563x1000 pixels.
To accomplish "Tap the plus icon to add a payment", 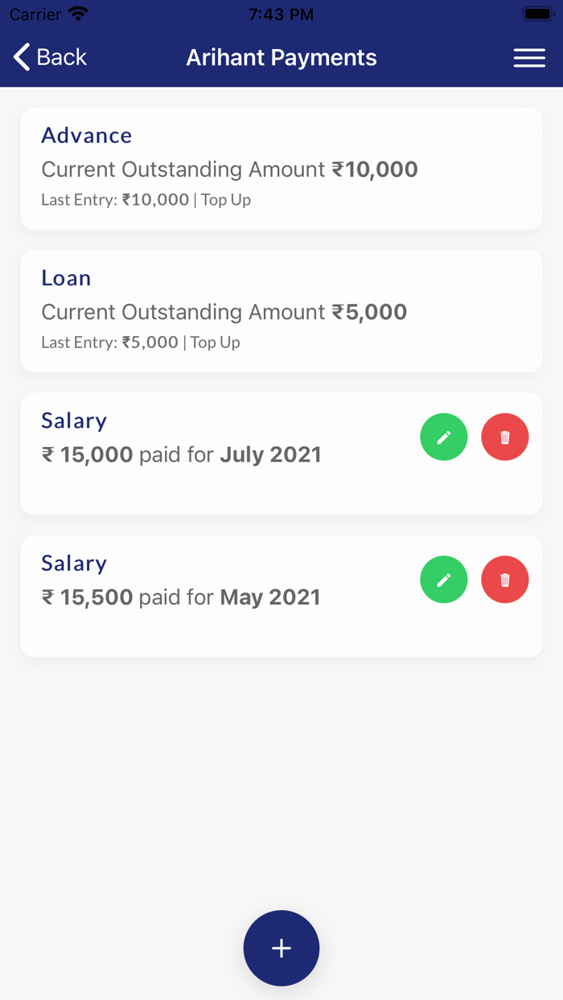I will (281, 948).
